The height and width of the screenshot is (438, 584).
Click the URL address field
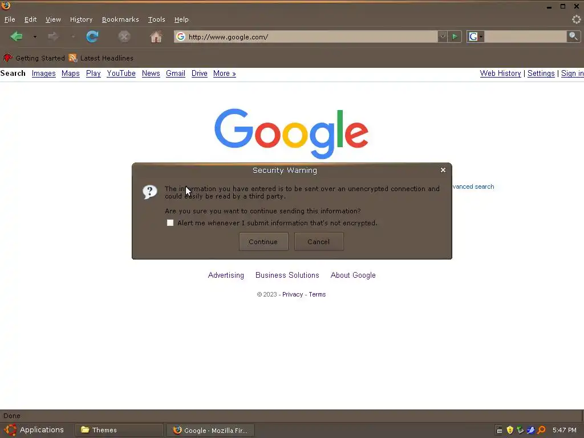click(312, 36)
